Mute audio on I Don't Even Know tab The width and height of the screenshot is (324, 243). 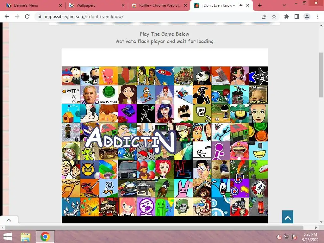[241, 5]
